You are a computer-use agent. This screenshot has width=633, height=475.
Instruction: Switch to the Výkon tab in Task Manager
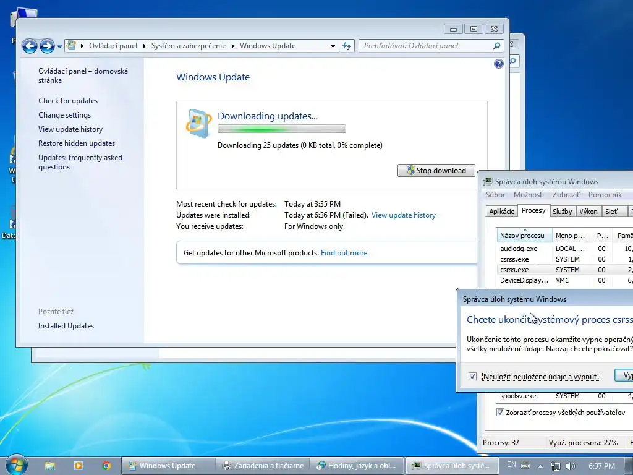click(588, 212)
